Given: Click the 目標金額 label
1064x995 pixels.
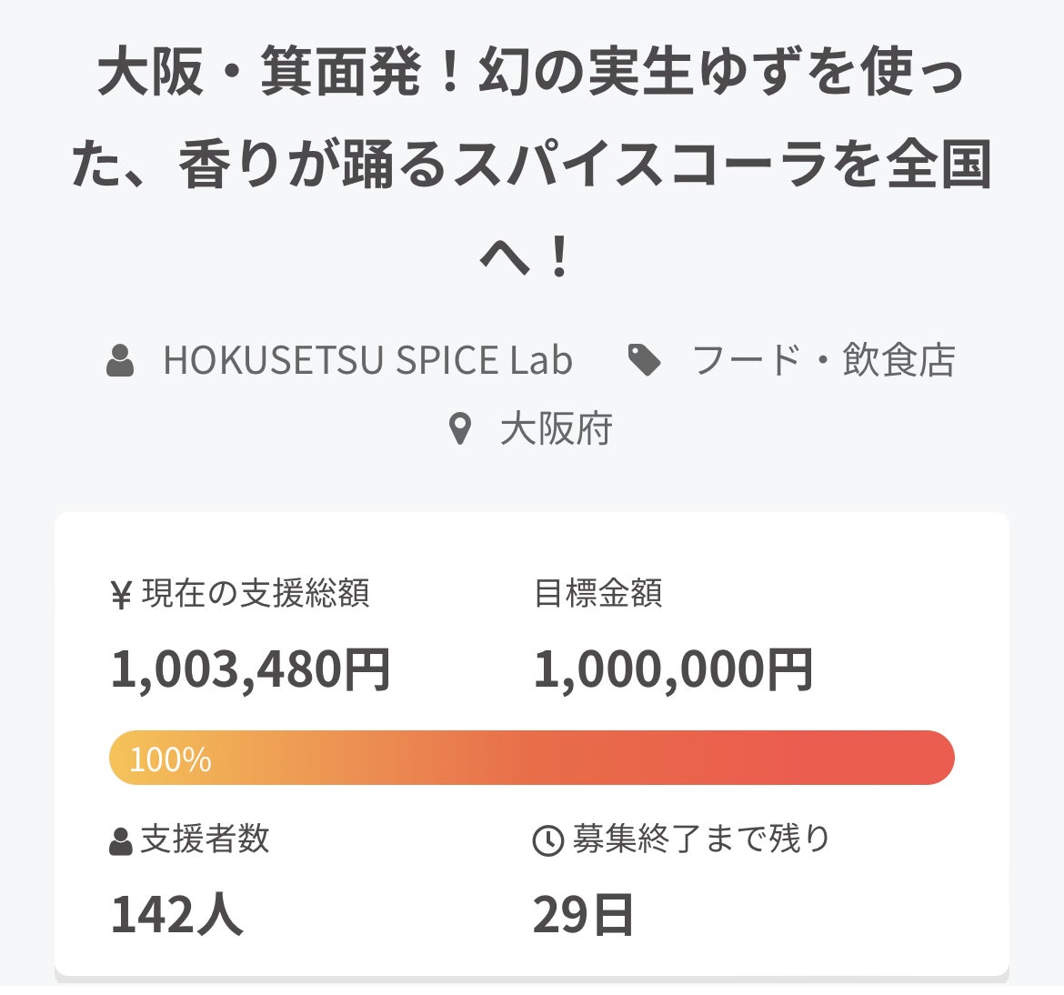Looking at the screenshot, I should (597, 594).
